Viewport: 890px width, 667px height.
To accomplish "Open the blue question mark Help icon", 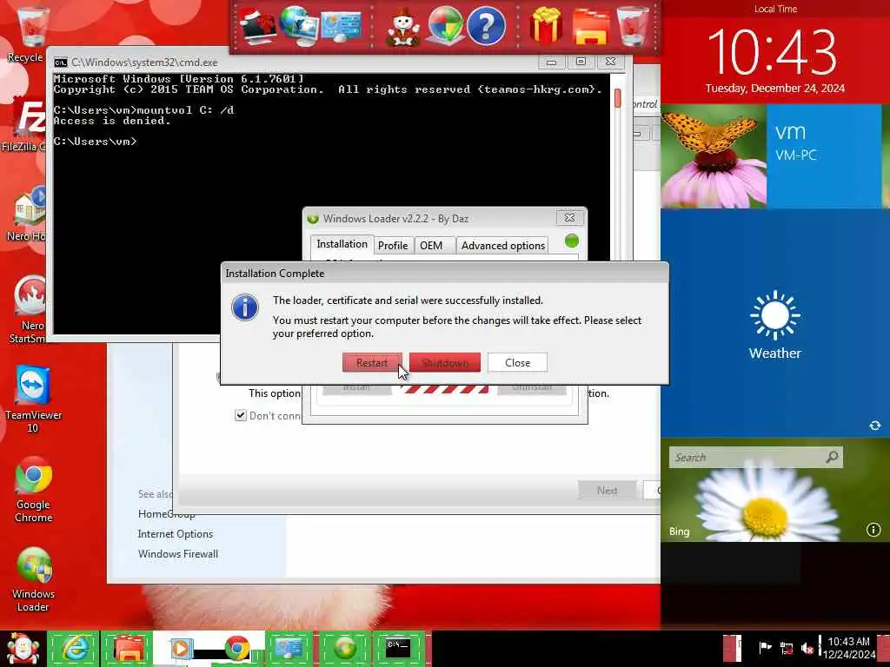I will [486, 27].
